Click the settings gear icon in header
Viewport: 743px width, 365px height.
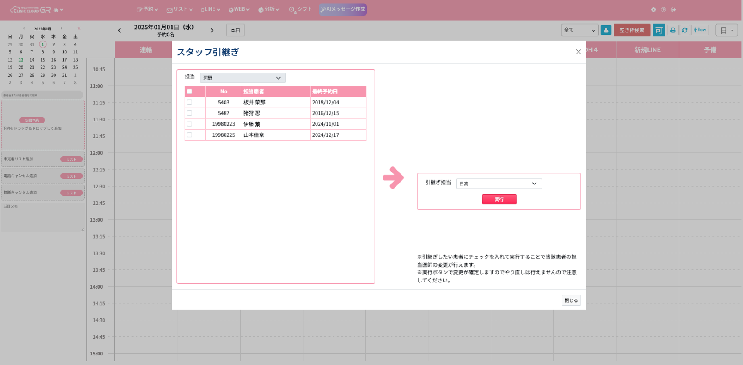pyautogui.click(x=653, y=10)
